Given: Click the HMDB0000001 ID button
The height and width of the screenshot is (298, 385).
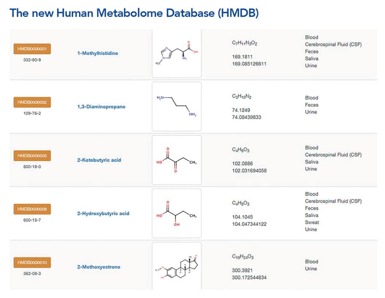Looking at the screenshot, I should [33, 49].
